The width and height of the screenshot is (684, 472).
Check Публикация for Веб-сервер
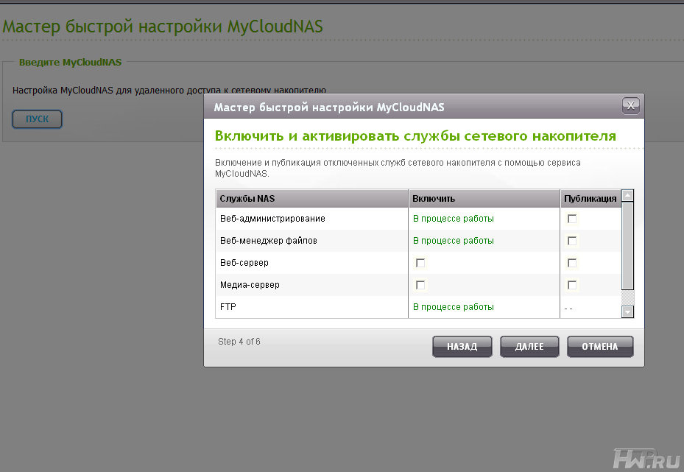pos(572,263)
